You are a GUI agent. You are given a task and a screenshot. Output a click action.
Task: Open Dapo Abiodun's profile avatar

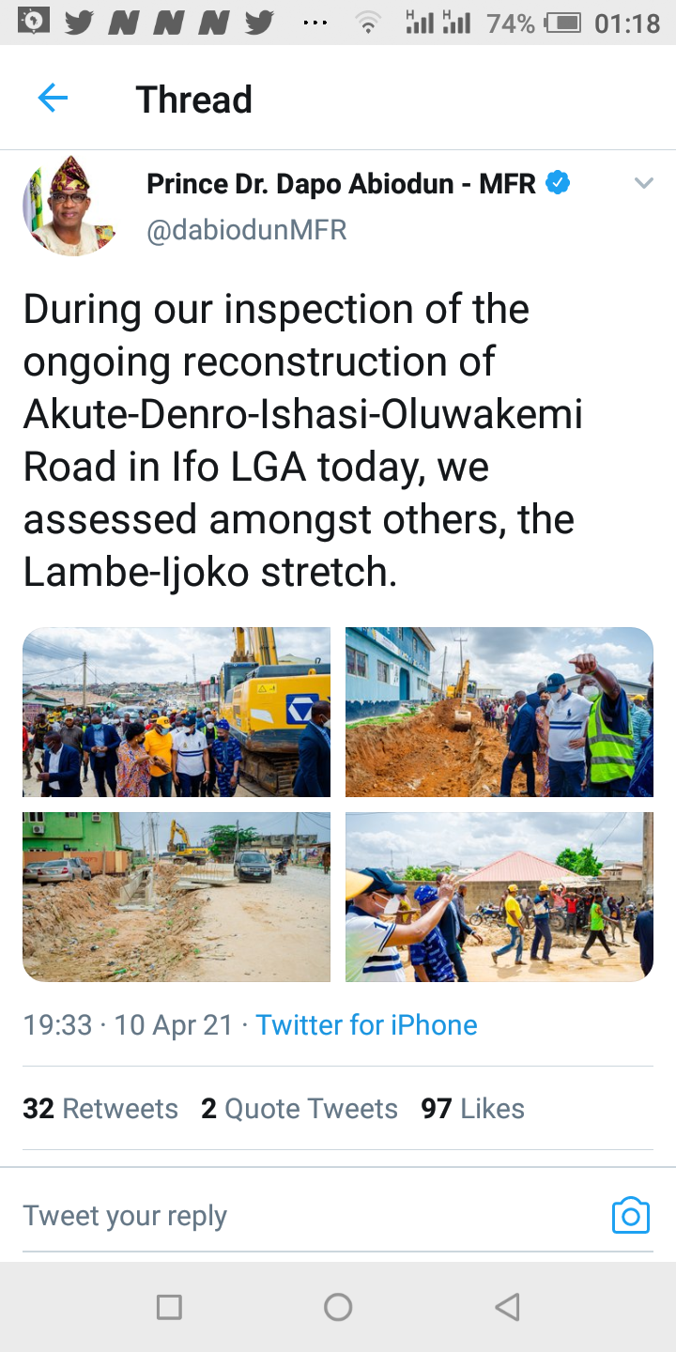pyautogui.click(x=69, y=207)
